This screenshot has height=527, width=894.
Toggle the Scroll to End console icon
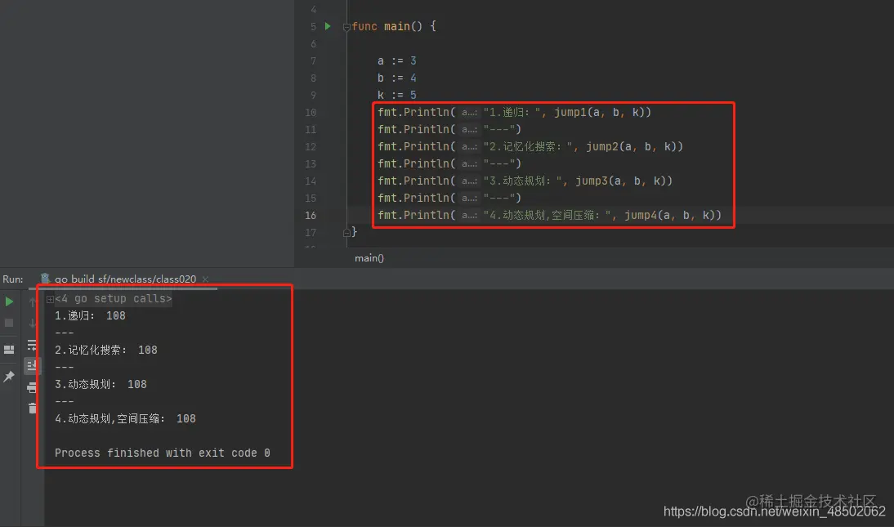pyautogui.click(x=33, y=365)
